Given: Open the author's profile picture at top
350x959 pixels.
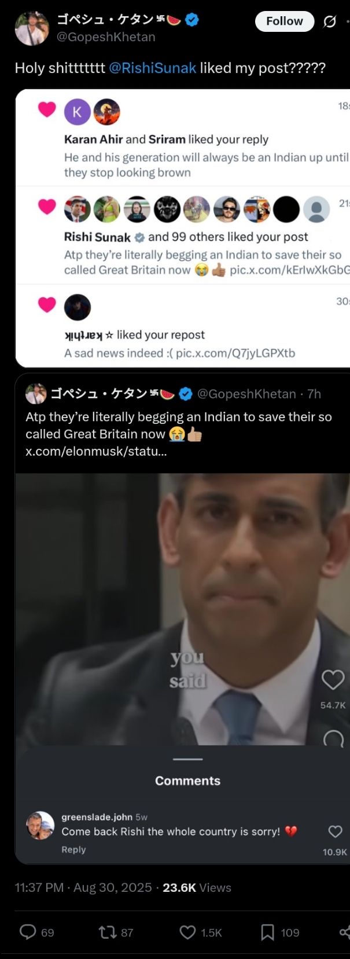Looking at the screenshot, I should pos(32,28).
